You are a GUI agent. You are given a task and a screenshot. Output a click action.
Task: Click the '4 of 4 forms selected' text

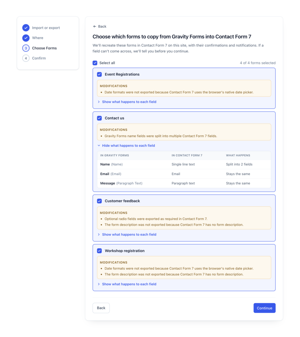click(x=257, y=63)
